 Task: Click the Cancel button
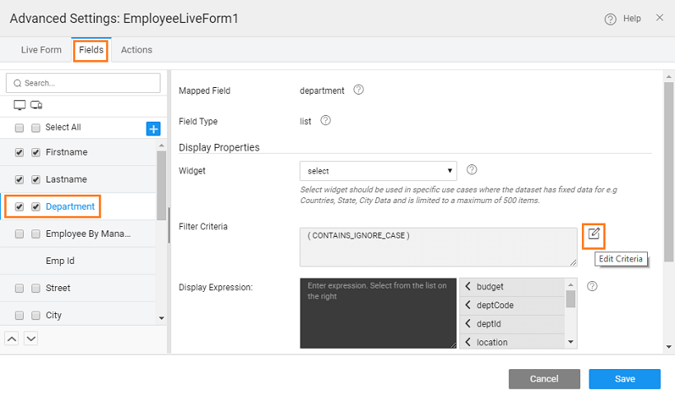544,379
